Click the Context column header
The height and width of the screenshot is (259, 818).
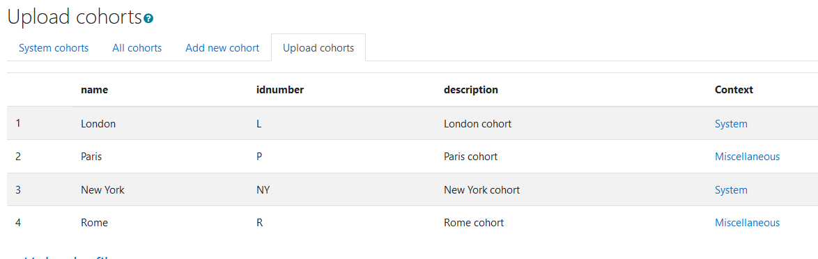734,90
